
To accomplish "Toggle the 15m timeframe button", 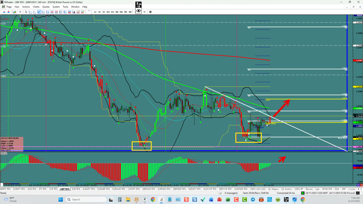I will (112, 12).
